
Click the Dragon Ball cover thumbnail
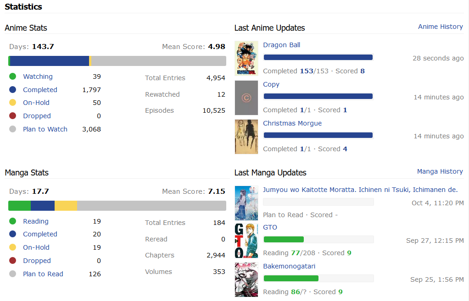click(246, 58)
